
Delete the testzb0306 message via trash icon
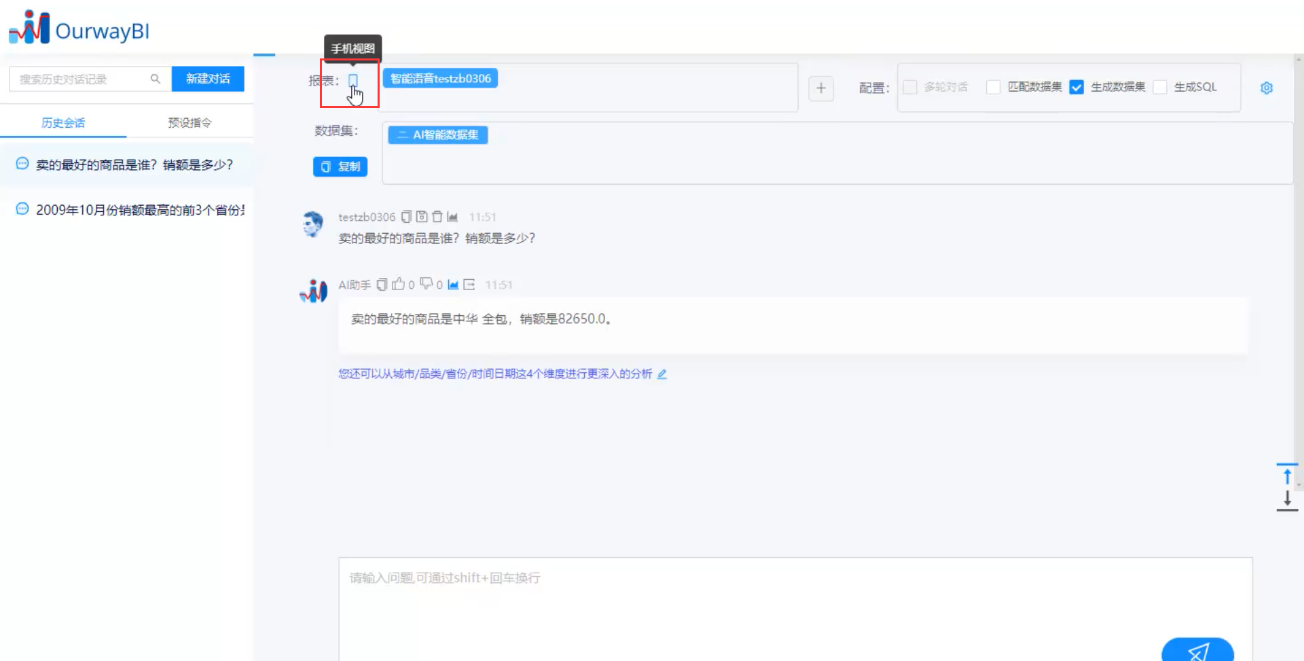click(x=437, y=217)
